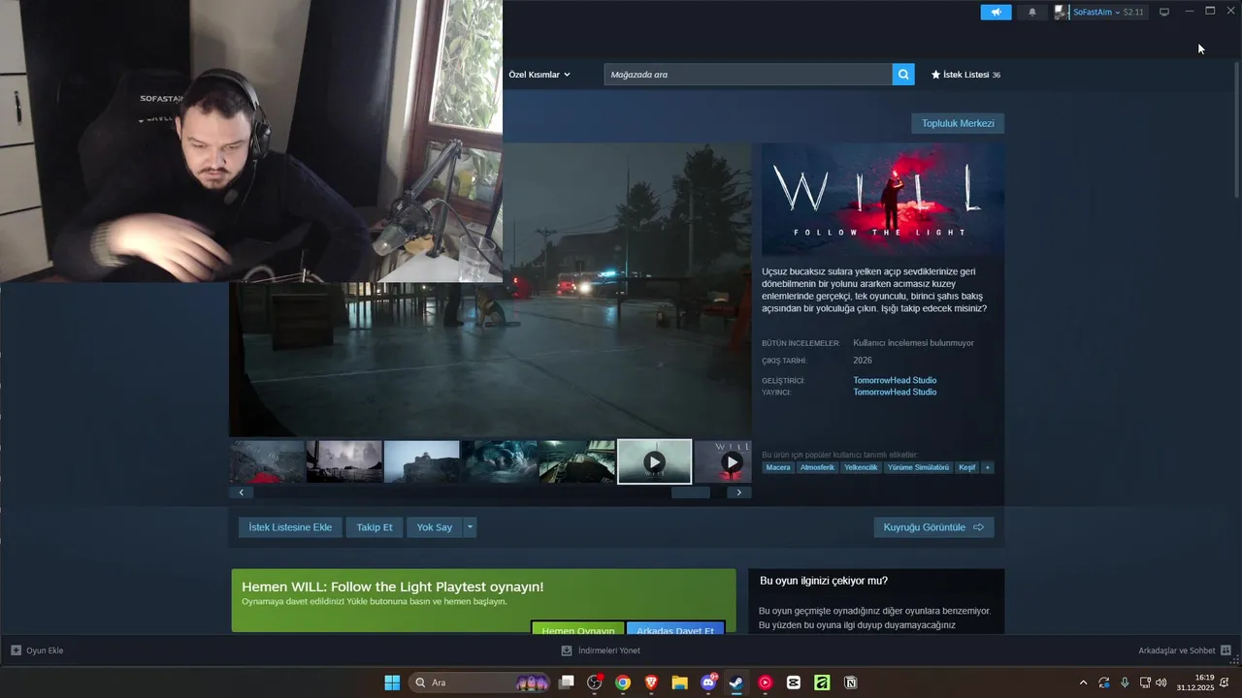Click the taskbar Ara search box
Image resolution: width=1242 pixels, height=698 pixels.
click(480, 682)
